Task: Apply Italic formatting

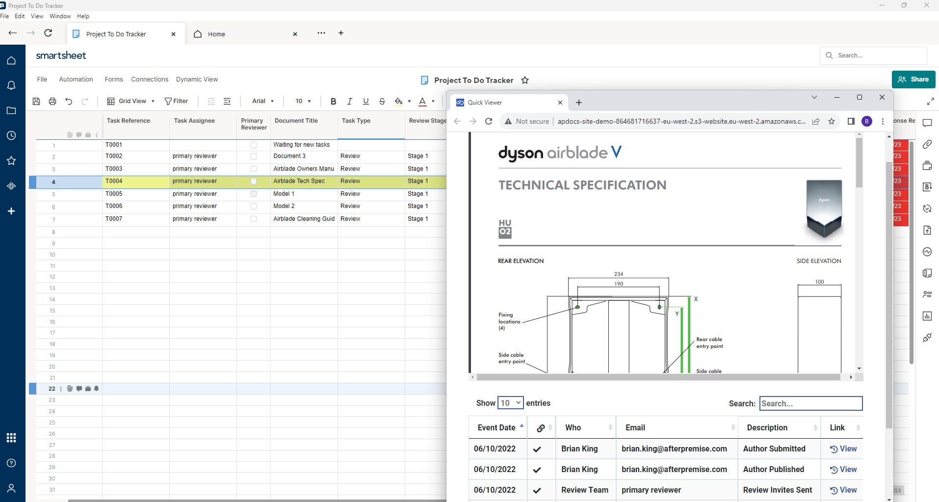Action: coord(349,101)
